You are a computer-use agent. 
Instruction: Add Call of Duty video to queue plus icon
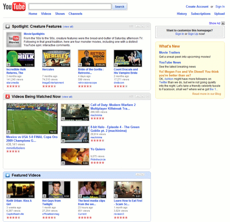63,119
